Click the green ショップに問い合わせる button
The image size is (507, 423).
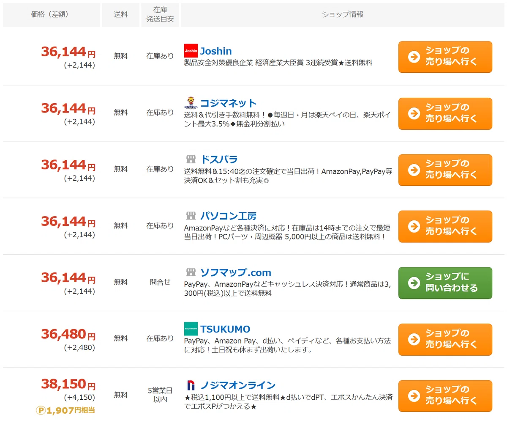click(x=445, y=283)
